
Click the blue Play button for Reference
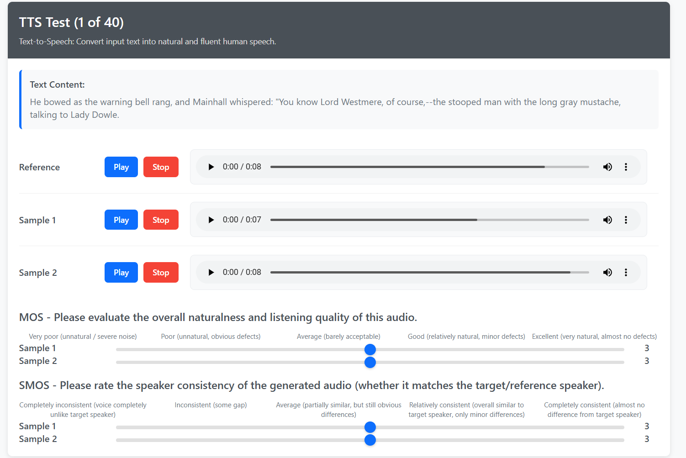click(121, 167)
